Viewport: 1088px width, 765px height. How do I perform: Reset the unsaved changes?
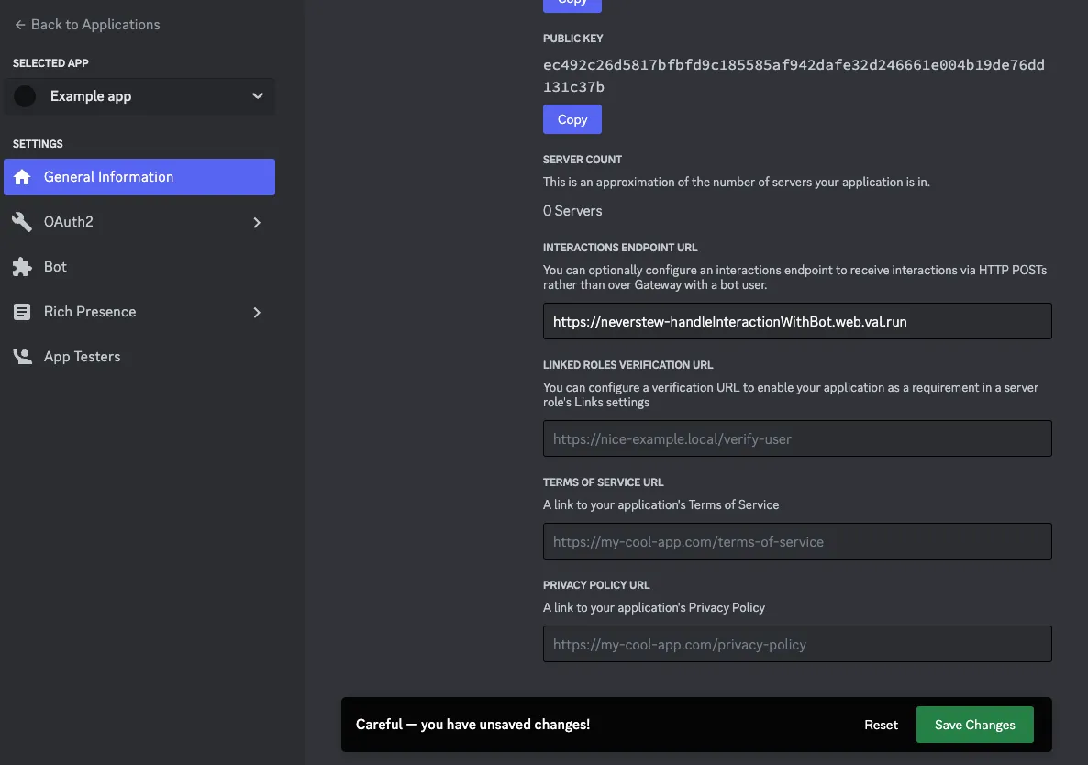coord(881,725)
